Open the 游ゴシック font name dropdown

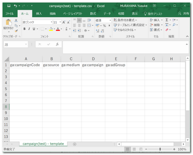51,22
